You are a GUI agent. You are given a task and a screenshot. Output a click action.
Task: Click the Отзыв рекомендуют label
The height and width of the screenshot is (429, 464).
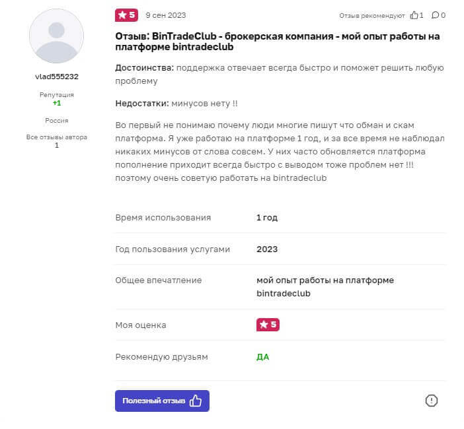[372, 15]
